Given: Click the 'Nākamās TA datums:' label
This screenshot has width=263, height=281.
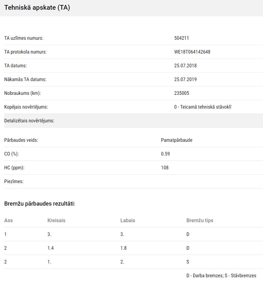Looking at the screenshot, I should click(x=25, y=79).
